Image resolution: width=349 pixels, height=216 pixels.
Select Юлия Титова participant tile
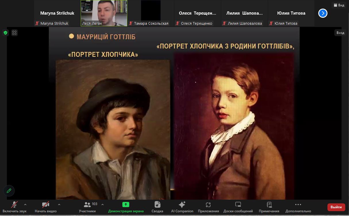pos(291,13)
